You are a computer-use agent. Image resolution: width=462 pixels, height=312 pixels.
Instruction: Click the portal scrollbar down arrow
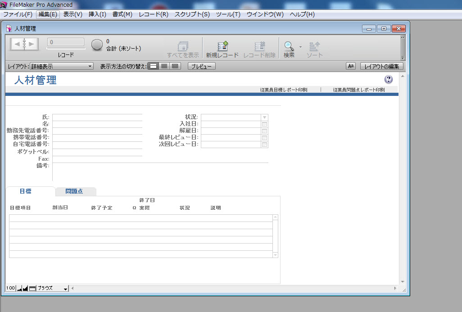tap(275, 255)
